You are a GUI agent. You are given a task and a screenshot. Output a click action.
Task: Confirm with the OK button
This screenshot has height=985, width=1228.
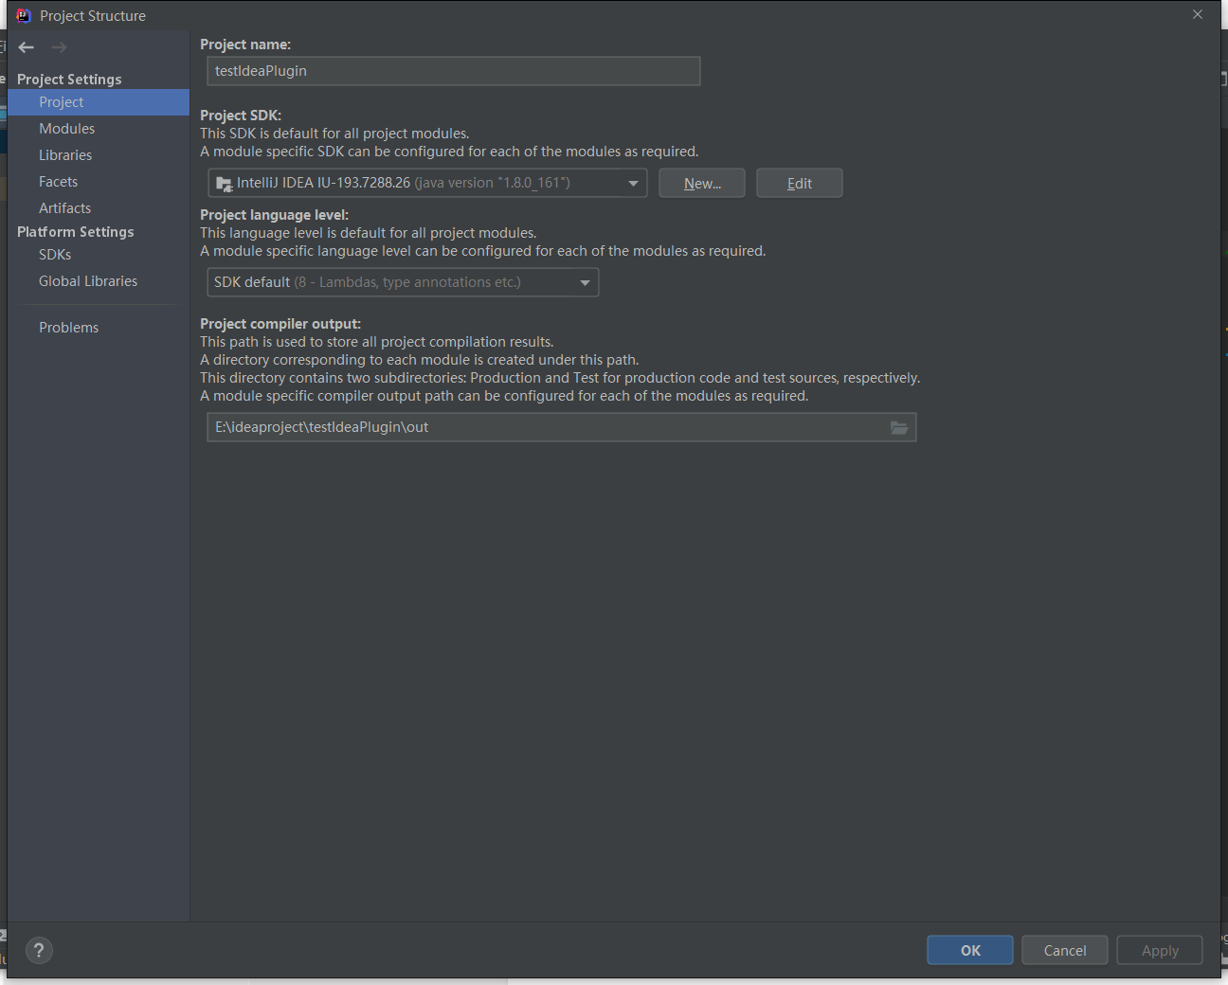[x=970, y=950]
